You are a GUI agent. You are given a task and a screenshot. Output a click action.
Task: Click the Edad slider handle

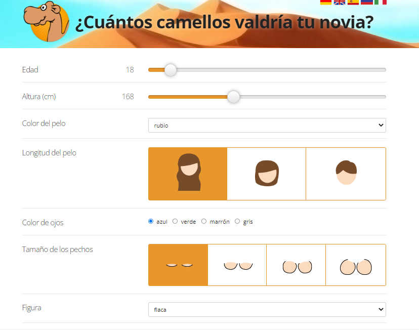pos(171,70)
